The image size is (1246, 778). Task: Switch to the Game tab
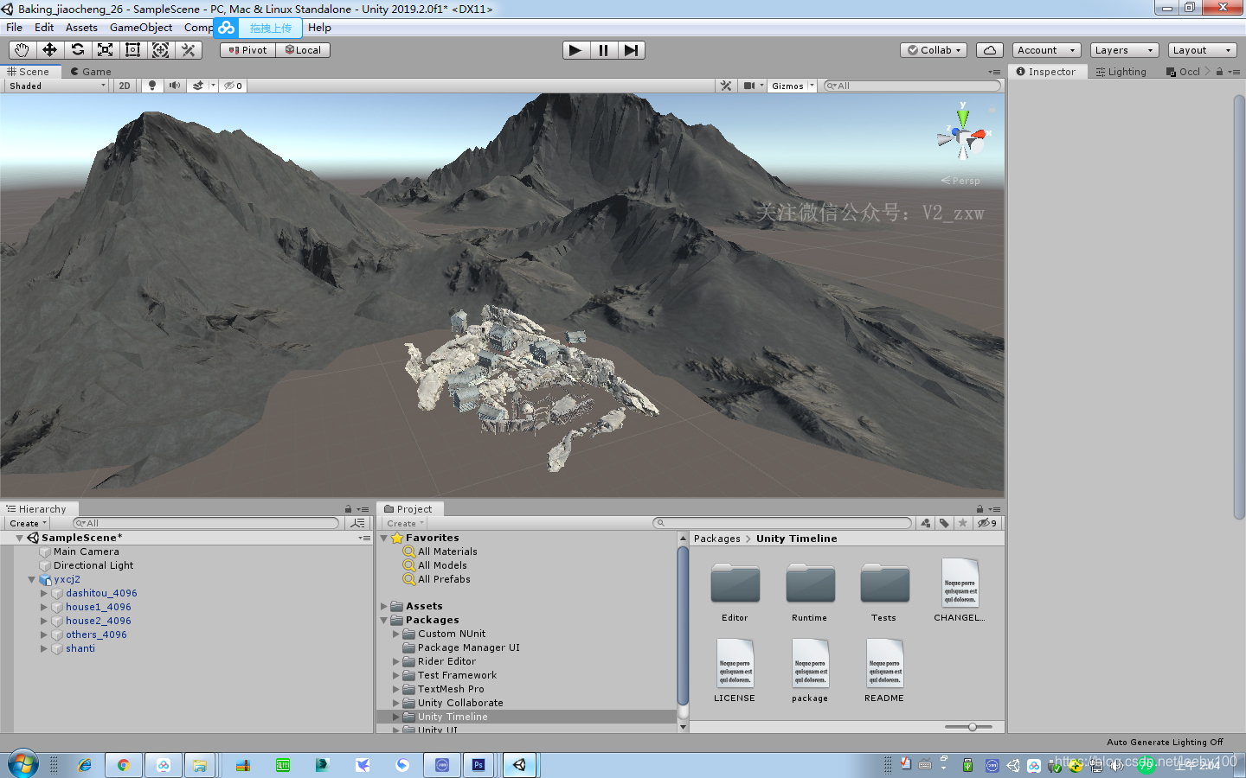pos(91,72)
